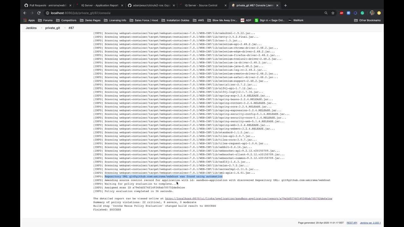Open a new browser tab
Screen dimensions: 404x227
click(285, 5)
